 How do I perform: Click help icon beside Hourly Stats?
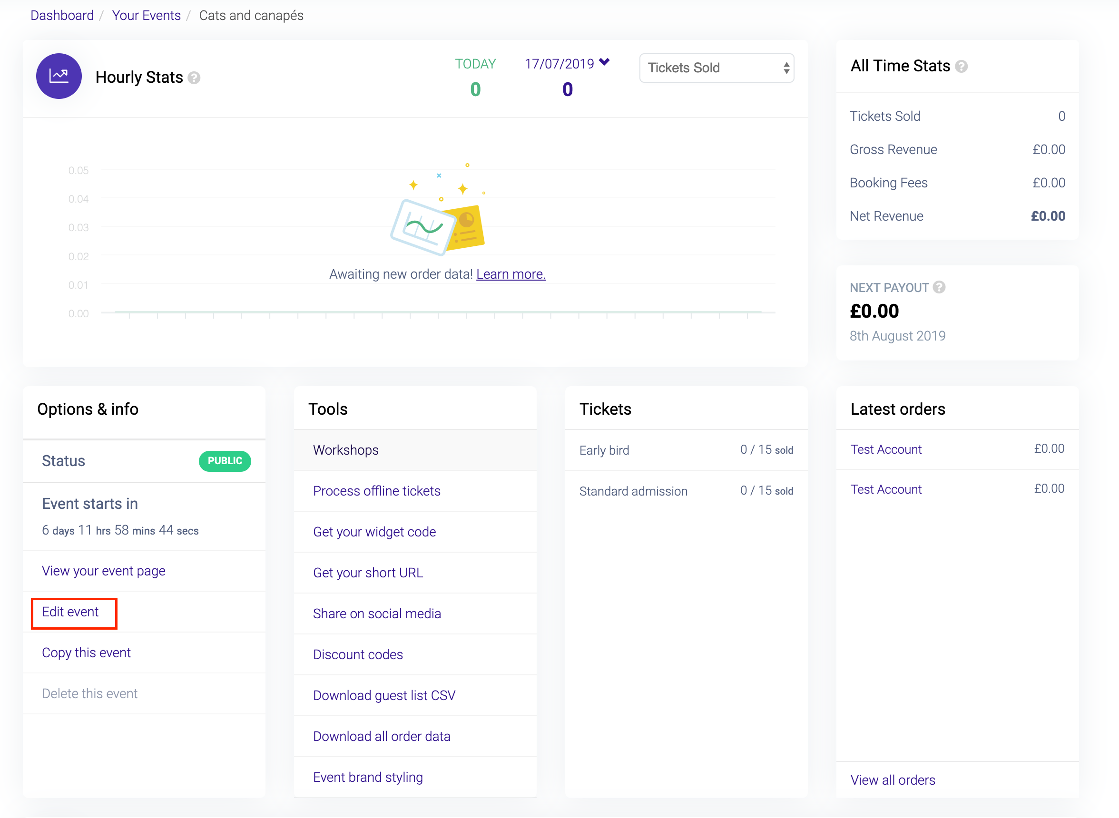pyautogui.click(x=194, y=78)
